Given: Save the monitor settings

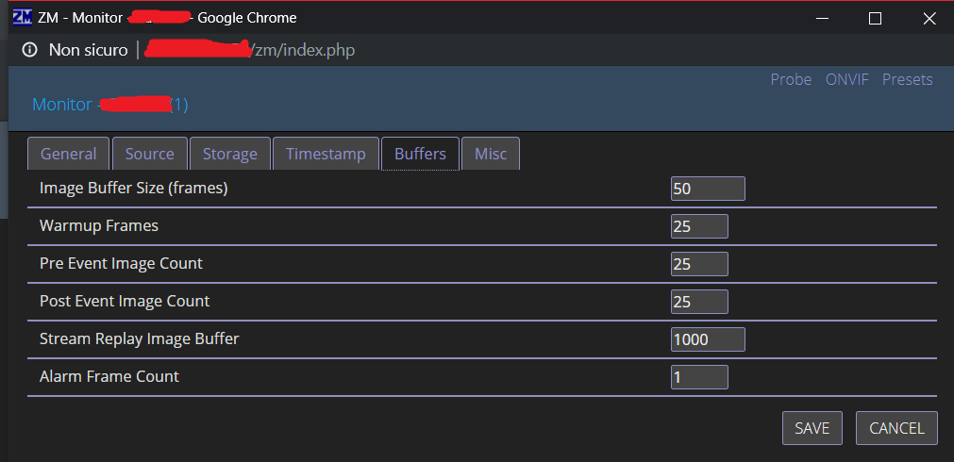Looking at the screenshot, I should [x=812, y=428].
